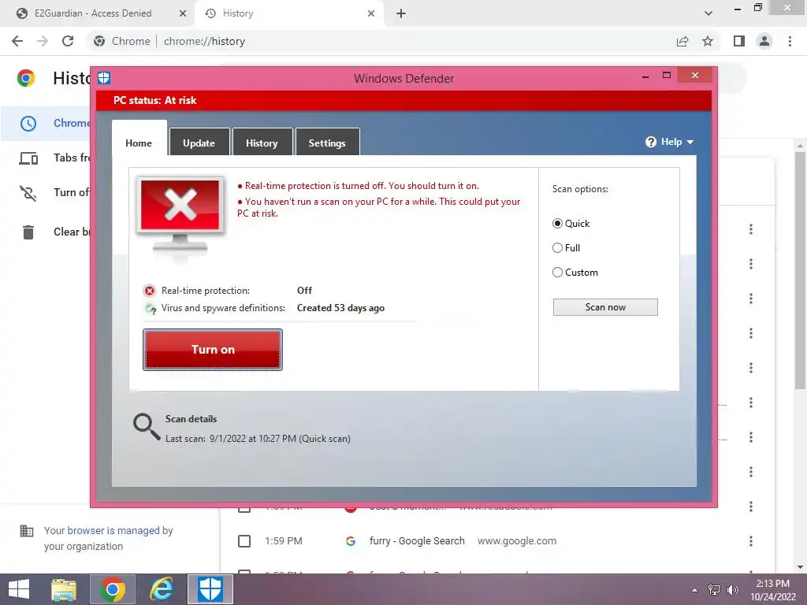Open the Help question mark icon
The height and width of the screenshot is (605, 807).
tap(650, 142)
